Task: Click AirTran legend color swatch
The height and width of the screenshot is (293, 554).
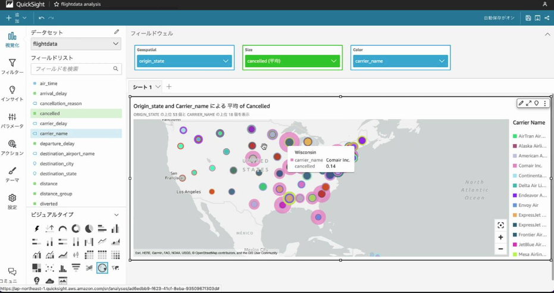Action: (x=515, y=136)
